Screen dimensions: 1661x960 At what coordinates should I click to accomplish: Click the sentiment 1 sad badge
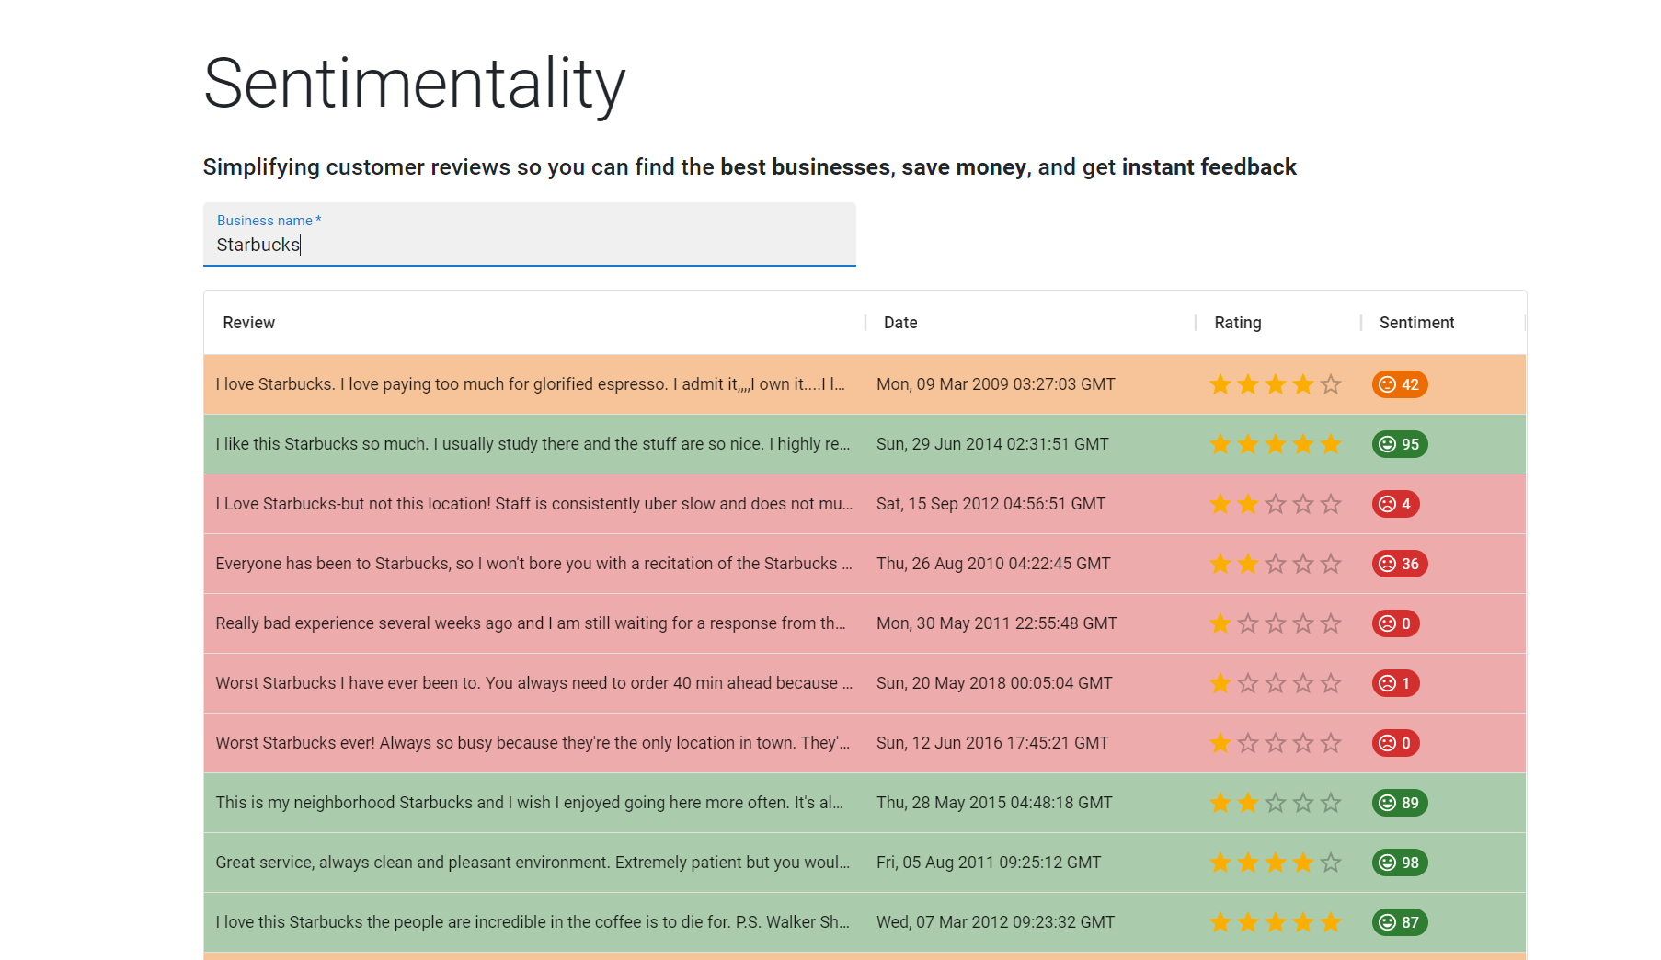pos(1395,683)
